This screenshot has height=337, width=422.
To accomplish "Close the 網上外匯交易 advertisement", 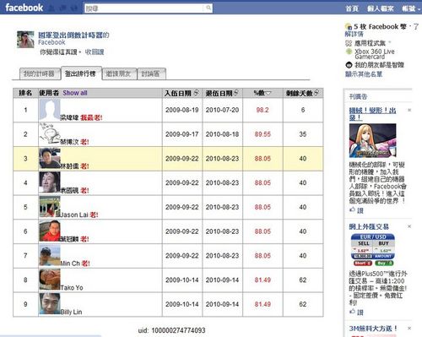I will pos(409,226).
